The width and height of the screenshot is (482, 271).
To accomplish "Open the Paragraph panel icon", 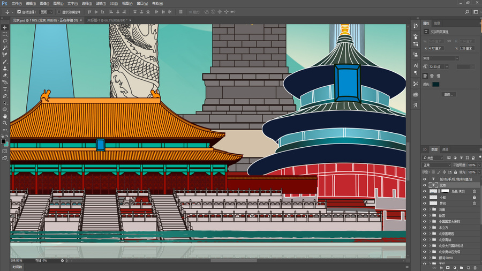I will [416, 73].
